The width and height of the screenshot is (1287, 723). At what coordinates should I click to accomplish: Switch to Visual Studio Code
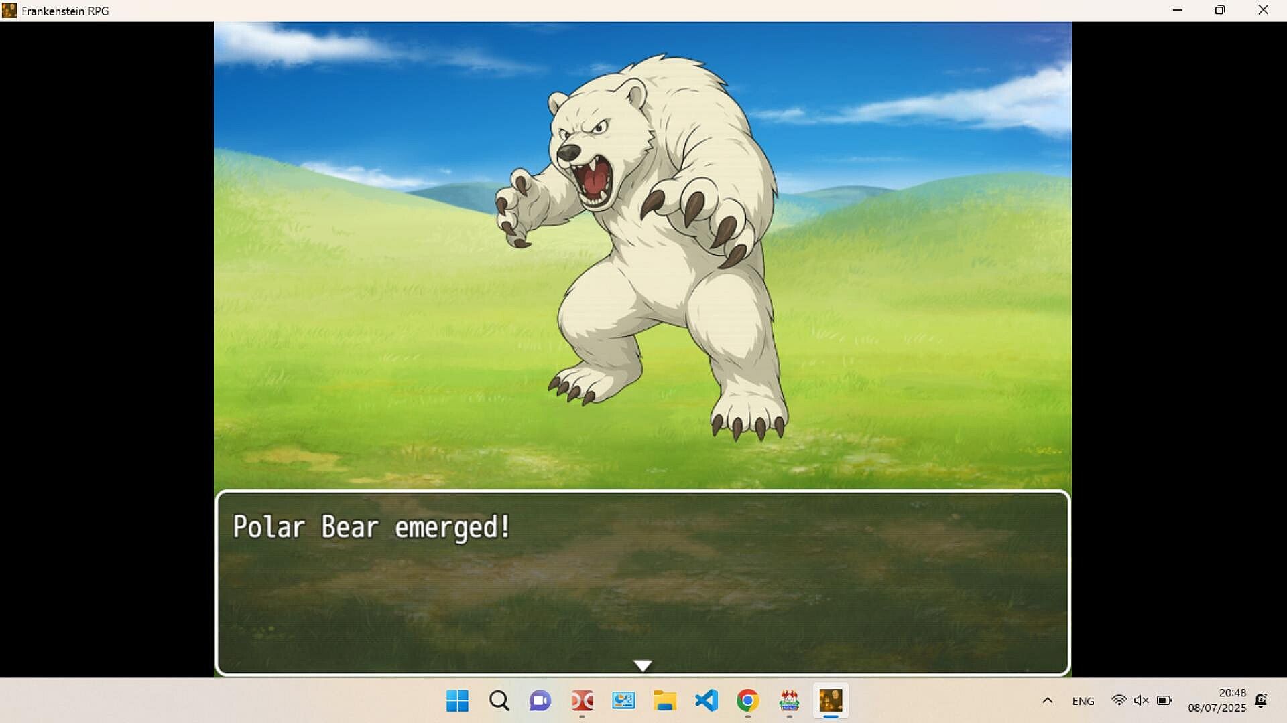(707, 701)
